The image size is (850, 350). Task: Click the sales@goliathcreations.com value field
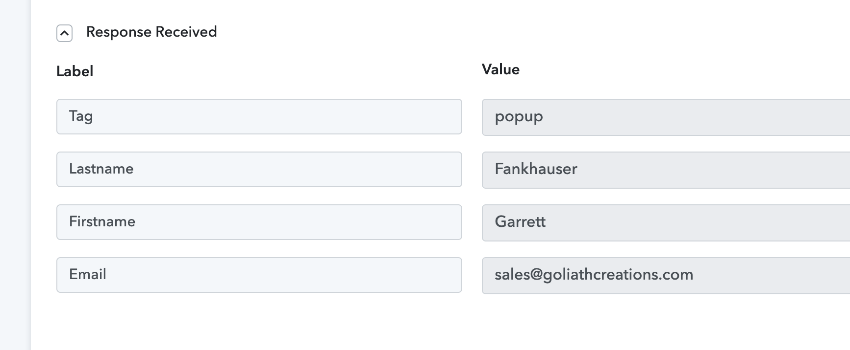(x=666, y=276)
